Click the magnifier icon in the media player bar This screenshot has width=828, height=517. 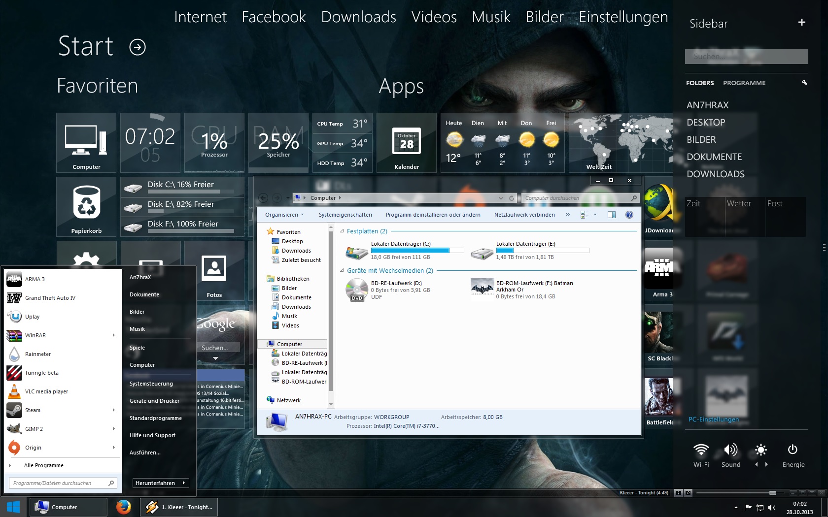(x=688, y=493)
